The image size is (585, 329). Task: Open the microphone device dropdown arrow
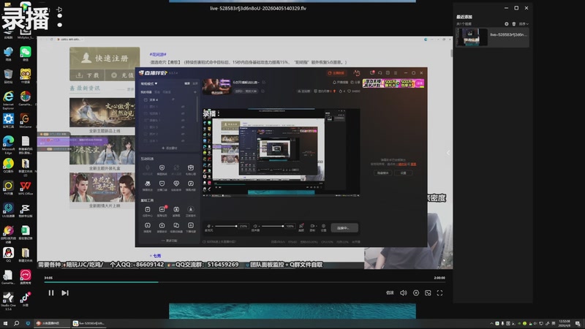pos(212,226)
